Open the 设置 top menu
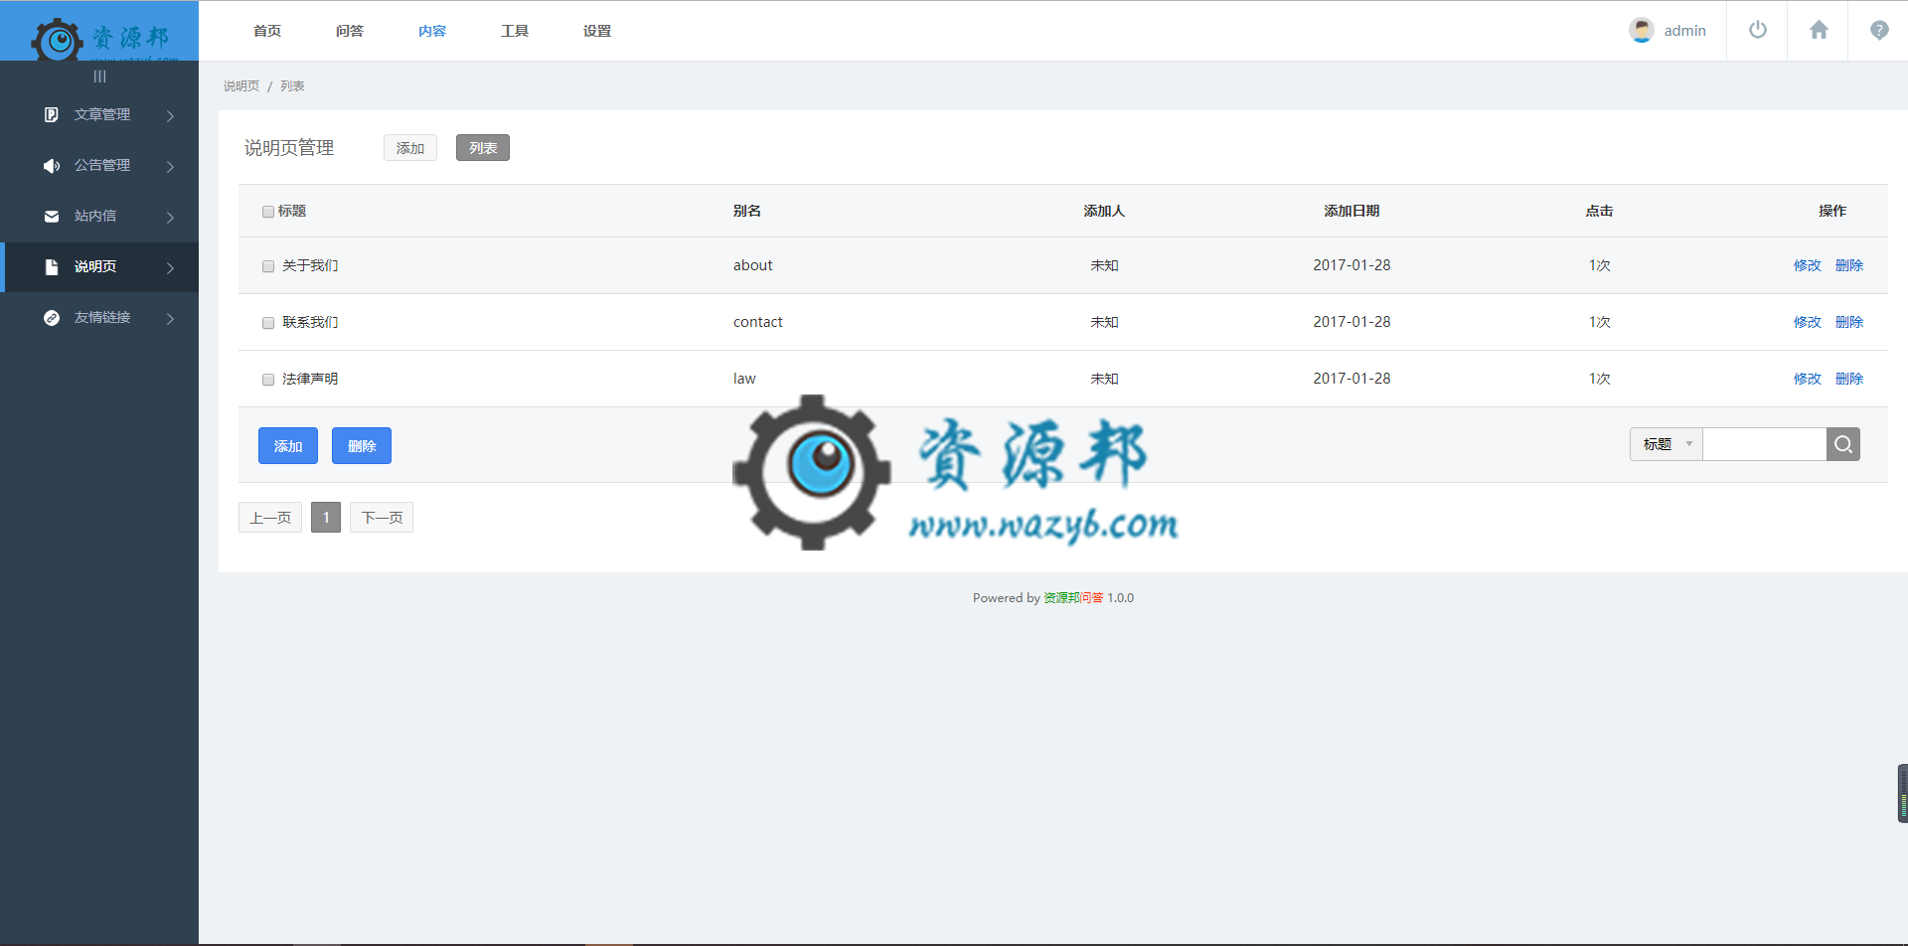Image resolution: width=1908 pixels, height=946 pixels. pos(597,31)
